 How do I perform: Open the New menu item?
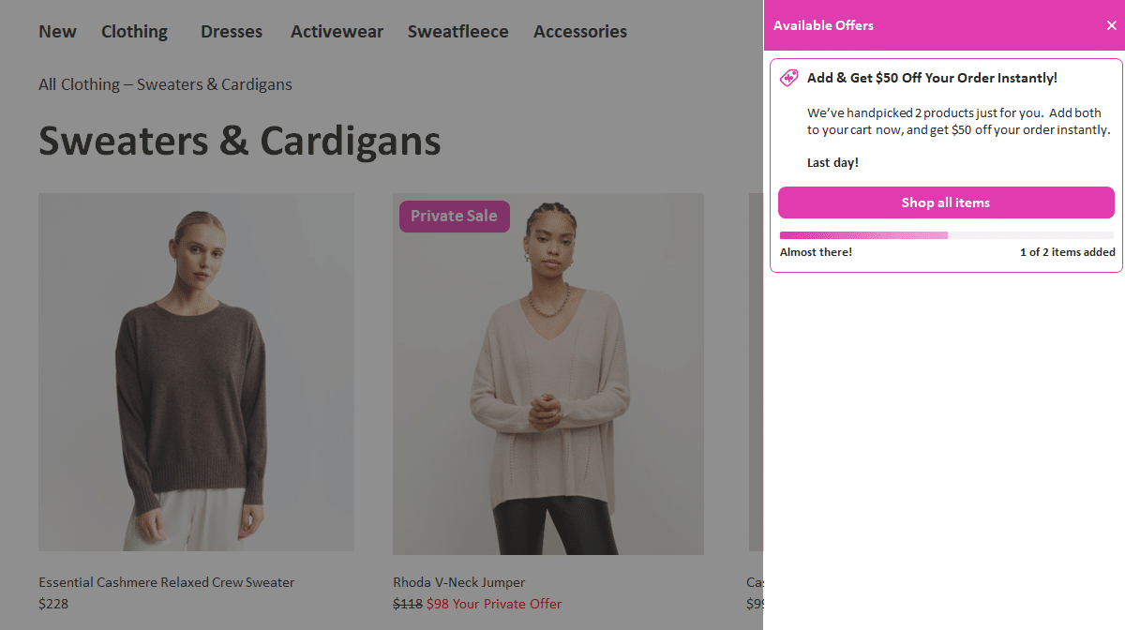point(57,31)
